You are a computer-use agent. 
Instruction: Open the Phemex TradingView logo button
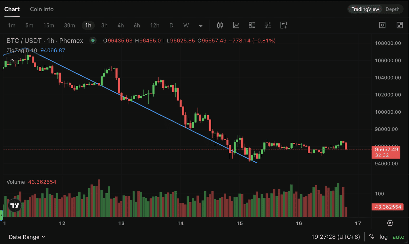(14, 206)
